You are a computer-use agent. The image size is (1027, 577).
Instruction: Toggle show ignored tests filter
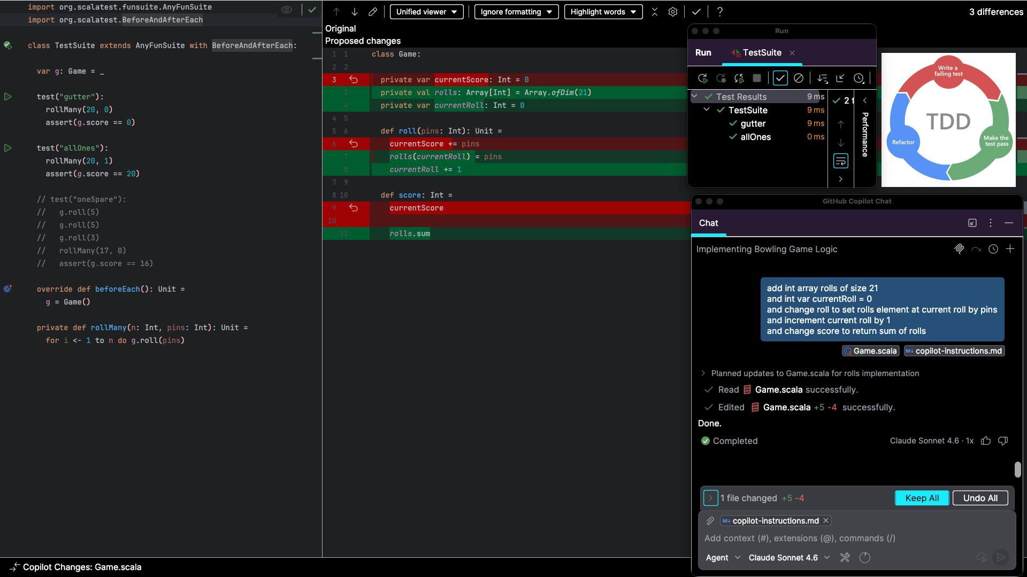point(798,79)
